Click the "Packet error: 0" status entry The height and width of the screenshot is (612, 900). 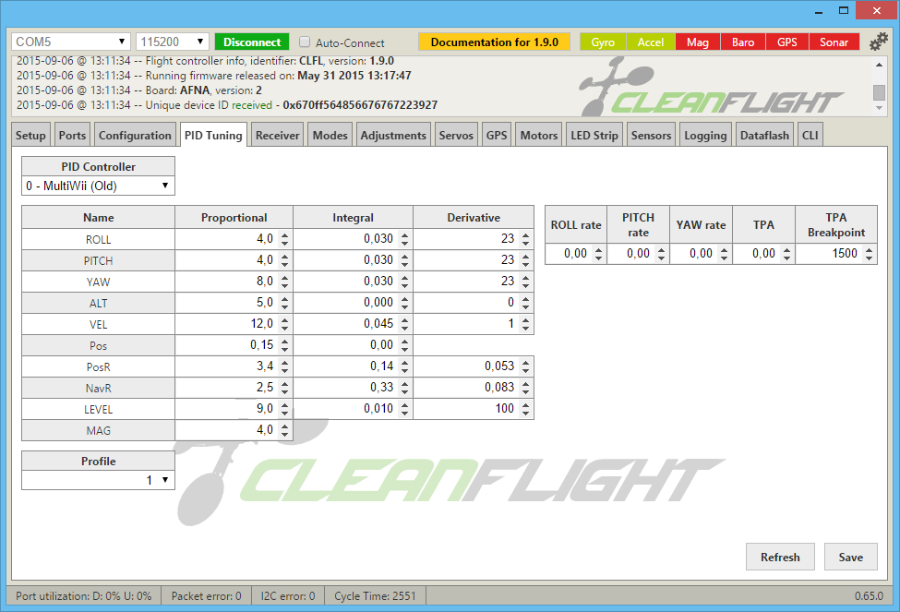point(206,596)
